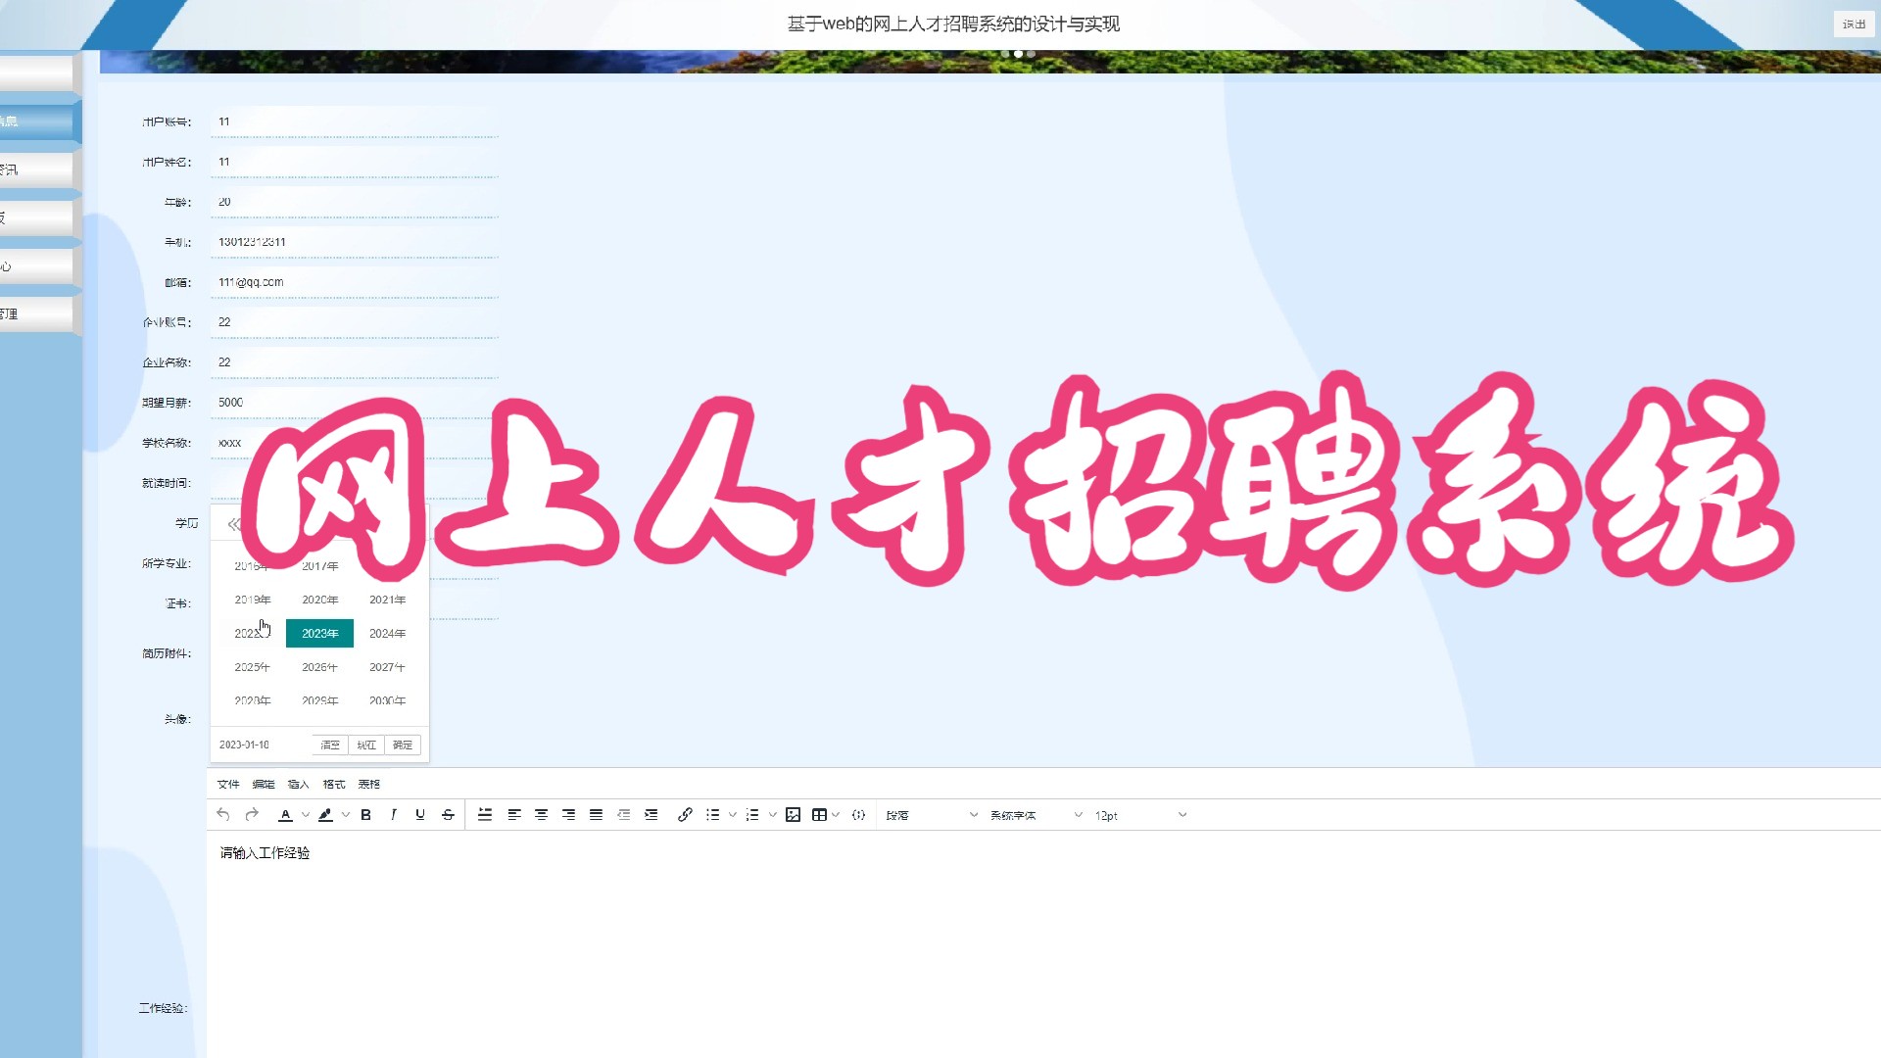Apply background highlight color icon

point(325,814)
